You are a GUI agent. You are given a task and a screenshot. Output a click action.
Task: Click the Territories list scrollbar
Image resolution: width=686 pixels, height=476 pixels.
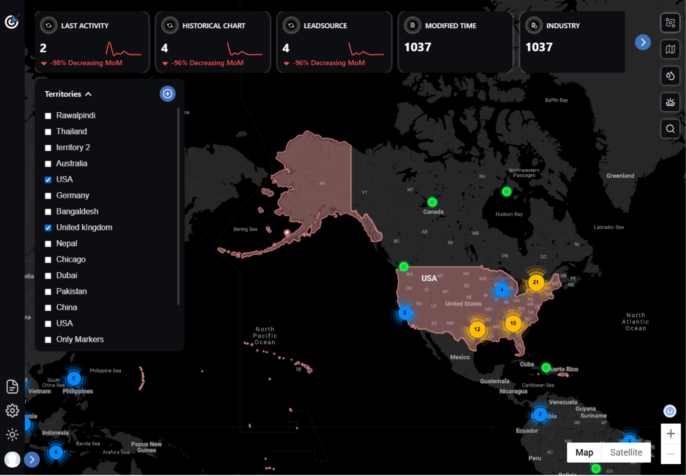point(179,207)
